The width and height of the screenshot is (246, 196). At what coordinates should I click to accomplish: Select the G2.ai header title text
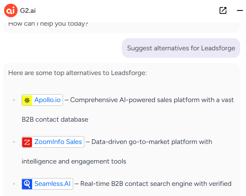click(x=28, y=11)
